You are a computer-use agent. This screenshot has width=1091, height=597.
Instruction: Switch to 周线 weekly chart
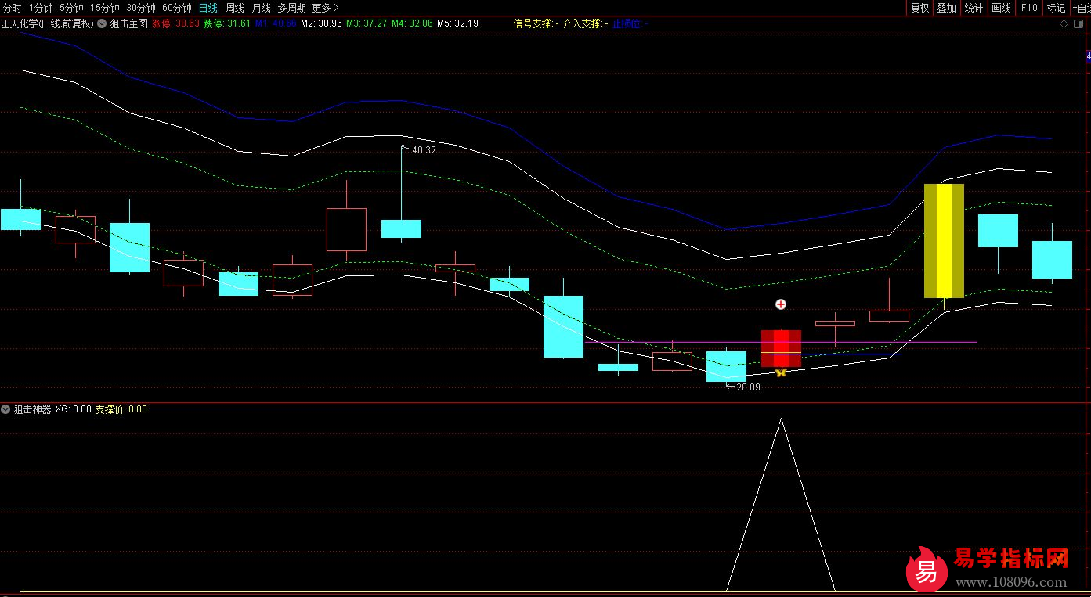(x=235, y=8)
